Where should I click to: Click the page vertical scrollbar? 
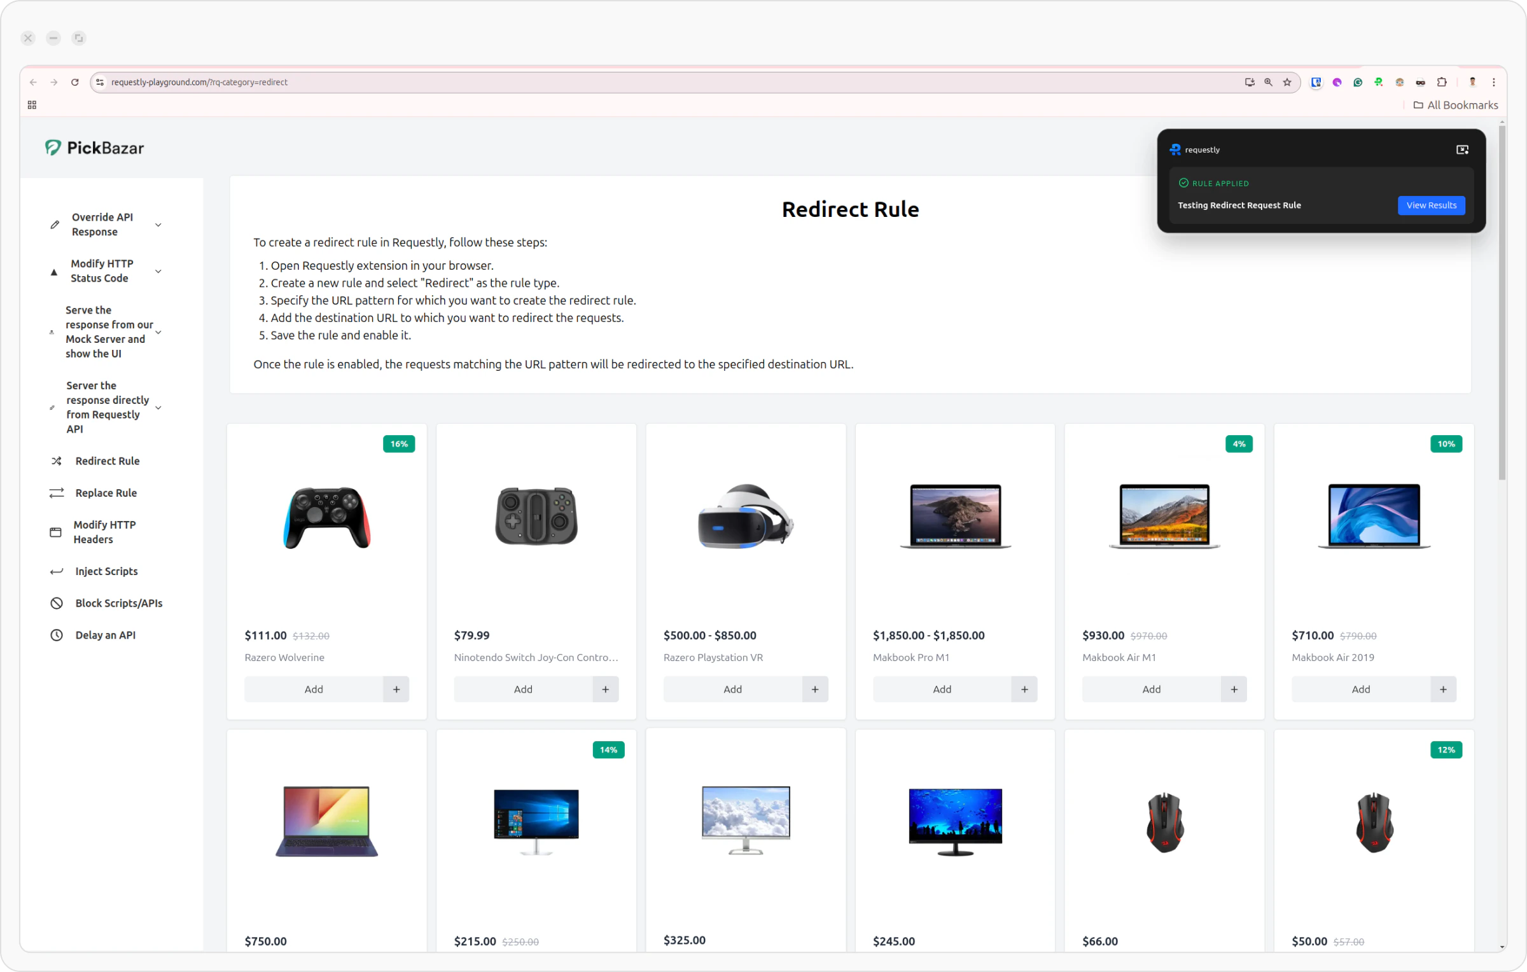[x=1502, y=302]
